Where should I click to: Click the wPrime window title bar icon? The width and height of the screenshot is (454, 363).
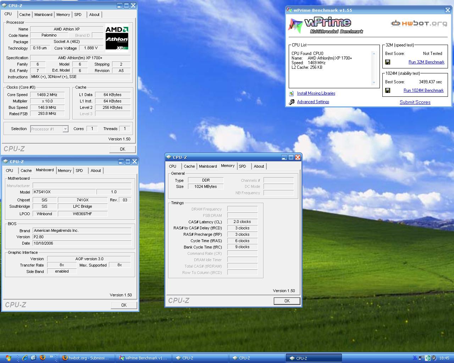(289, 10)
